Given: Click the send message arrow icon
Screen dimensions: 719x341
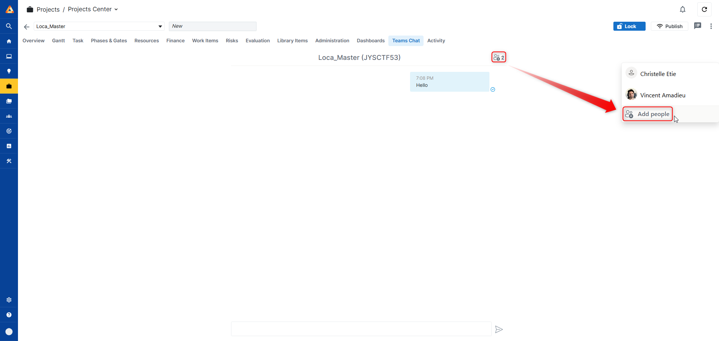Looking at the screenshot, I should point(499,329).
